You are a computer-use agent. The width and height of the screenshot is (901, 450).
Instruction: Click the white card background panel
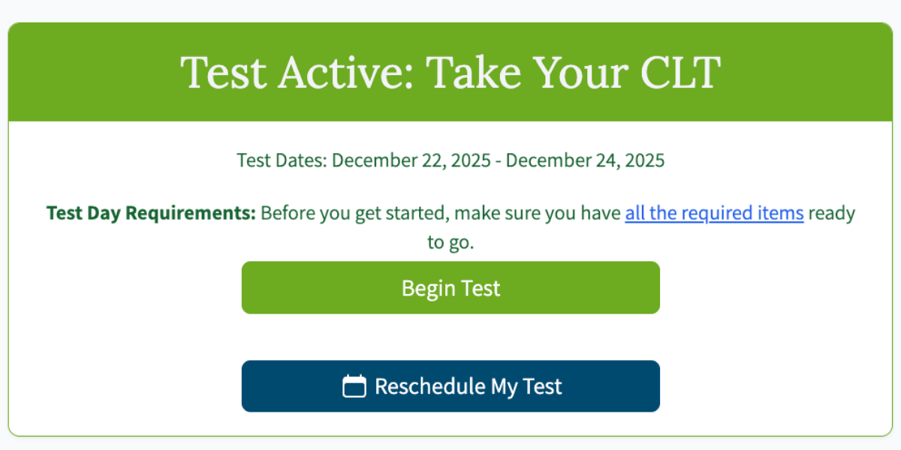pos(113,337)
